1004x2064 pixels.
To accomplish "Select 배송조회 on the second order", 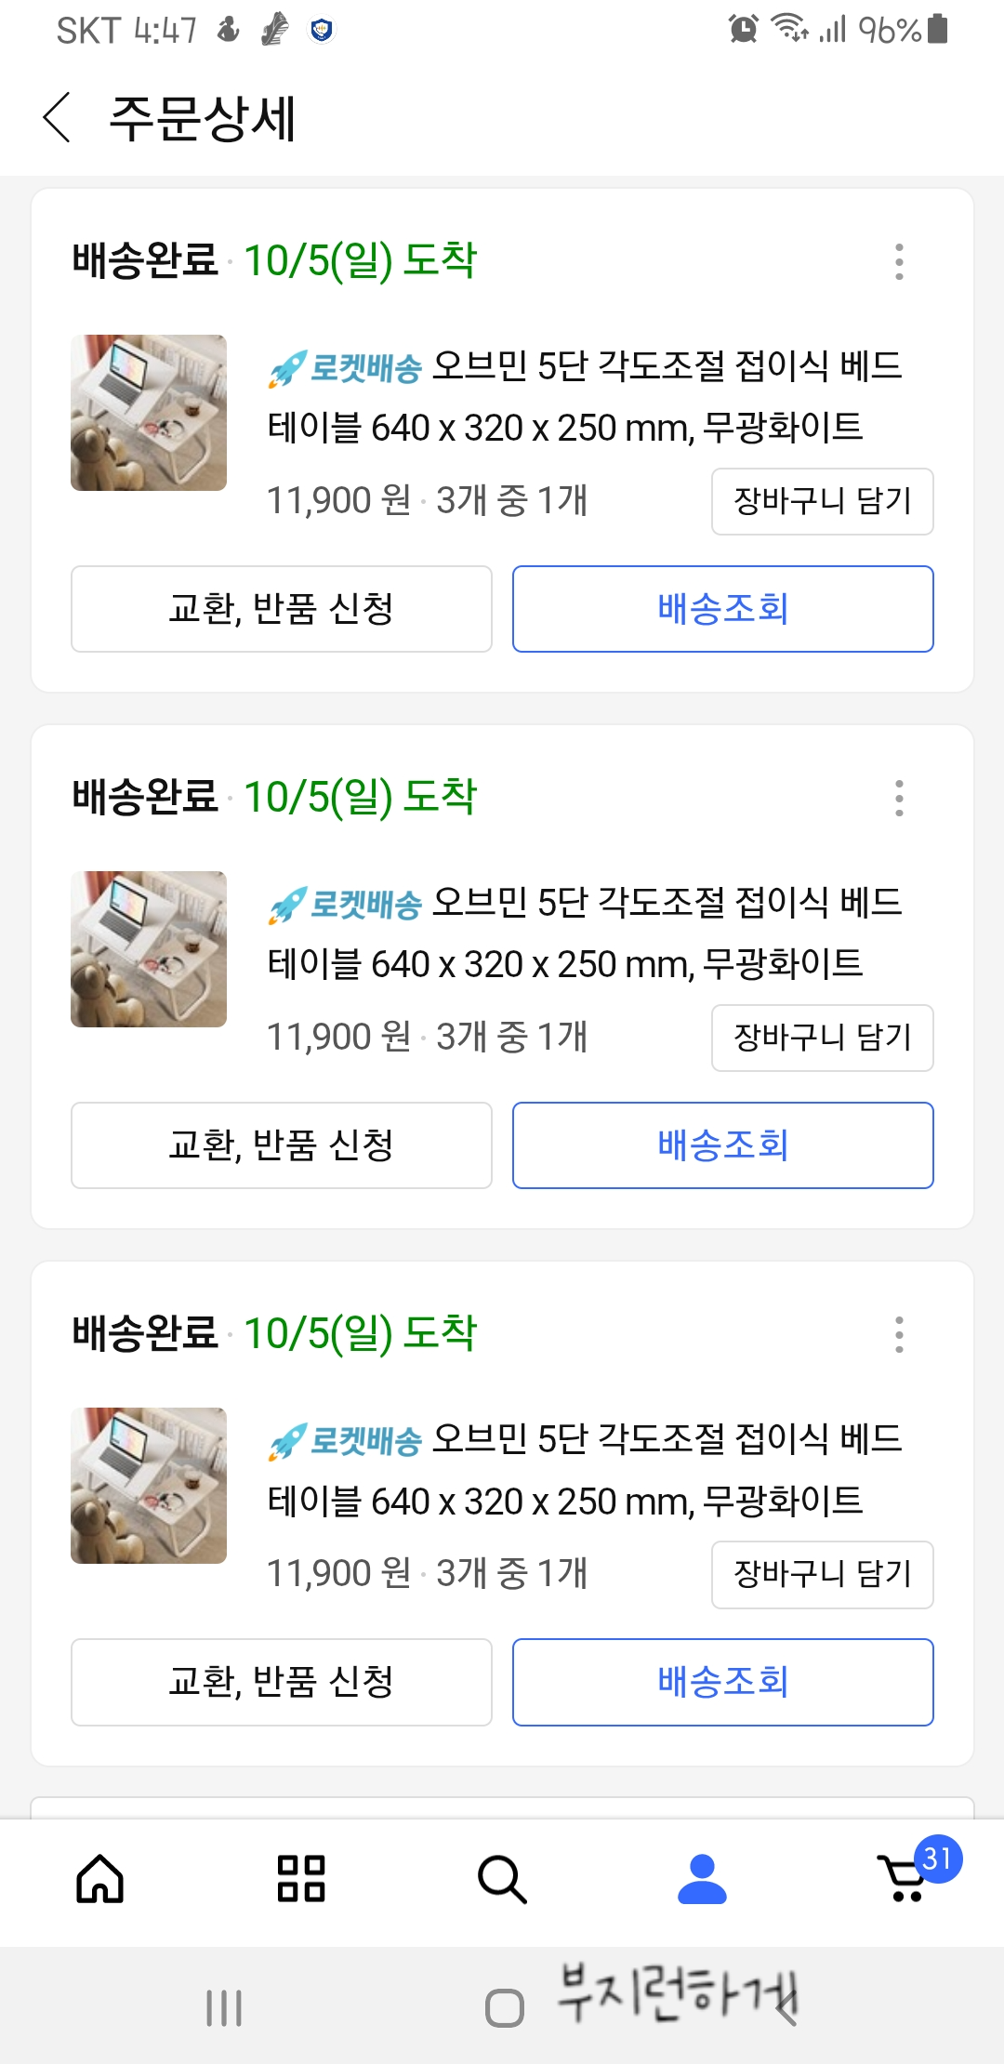I will [x=723, y=1145].
